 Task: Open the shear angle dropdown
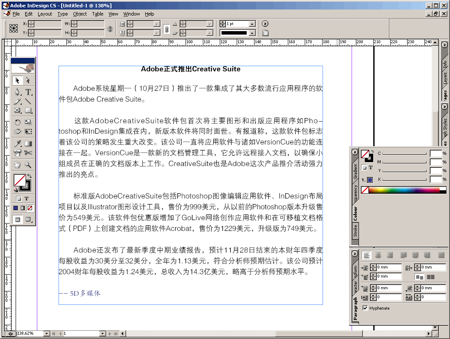210,33
